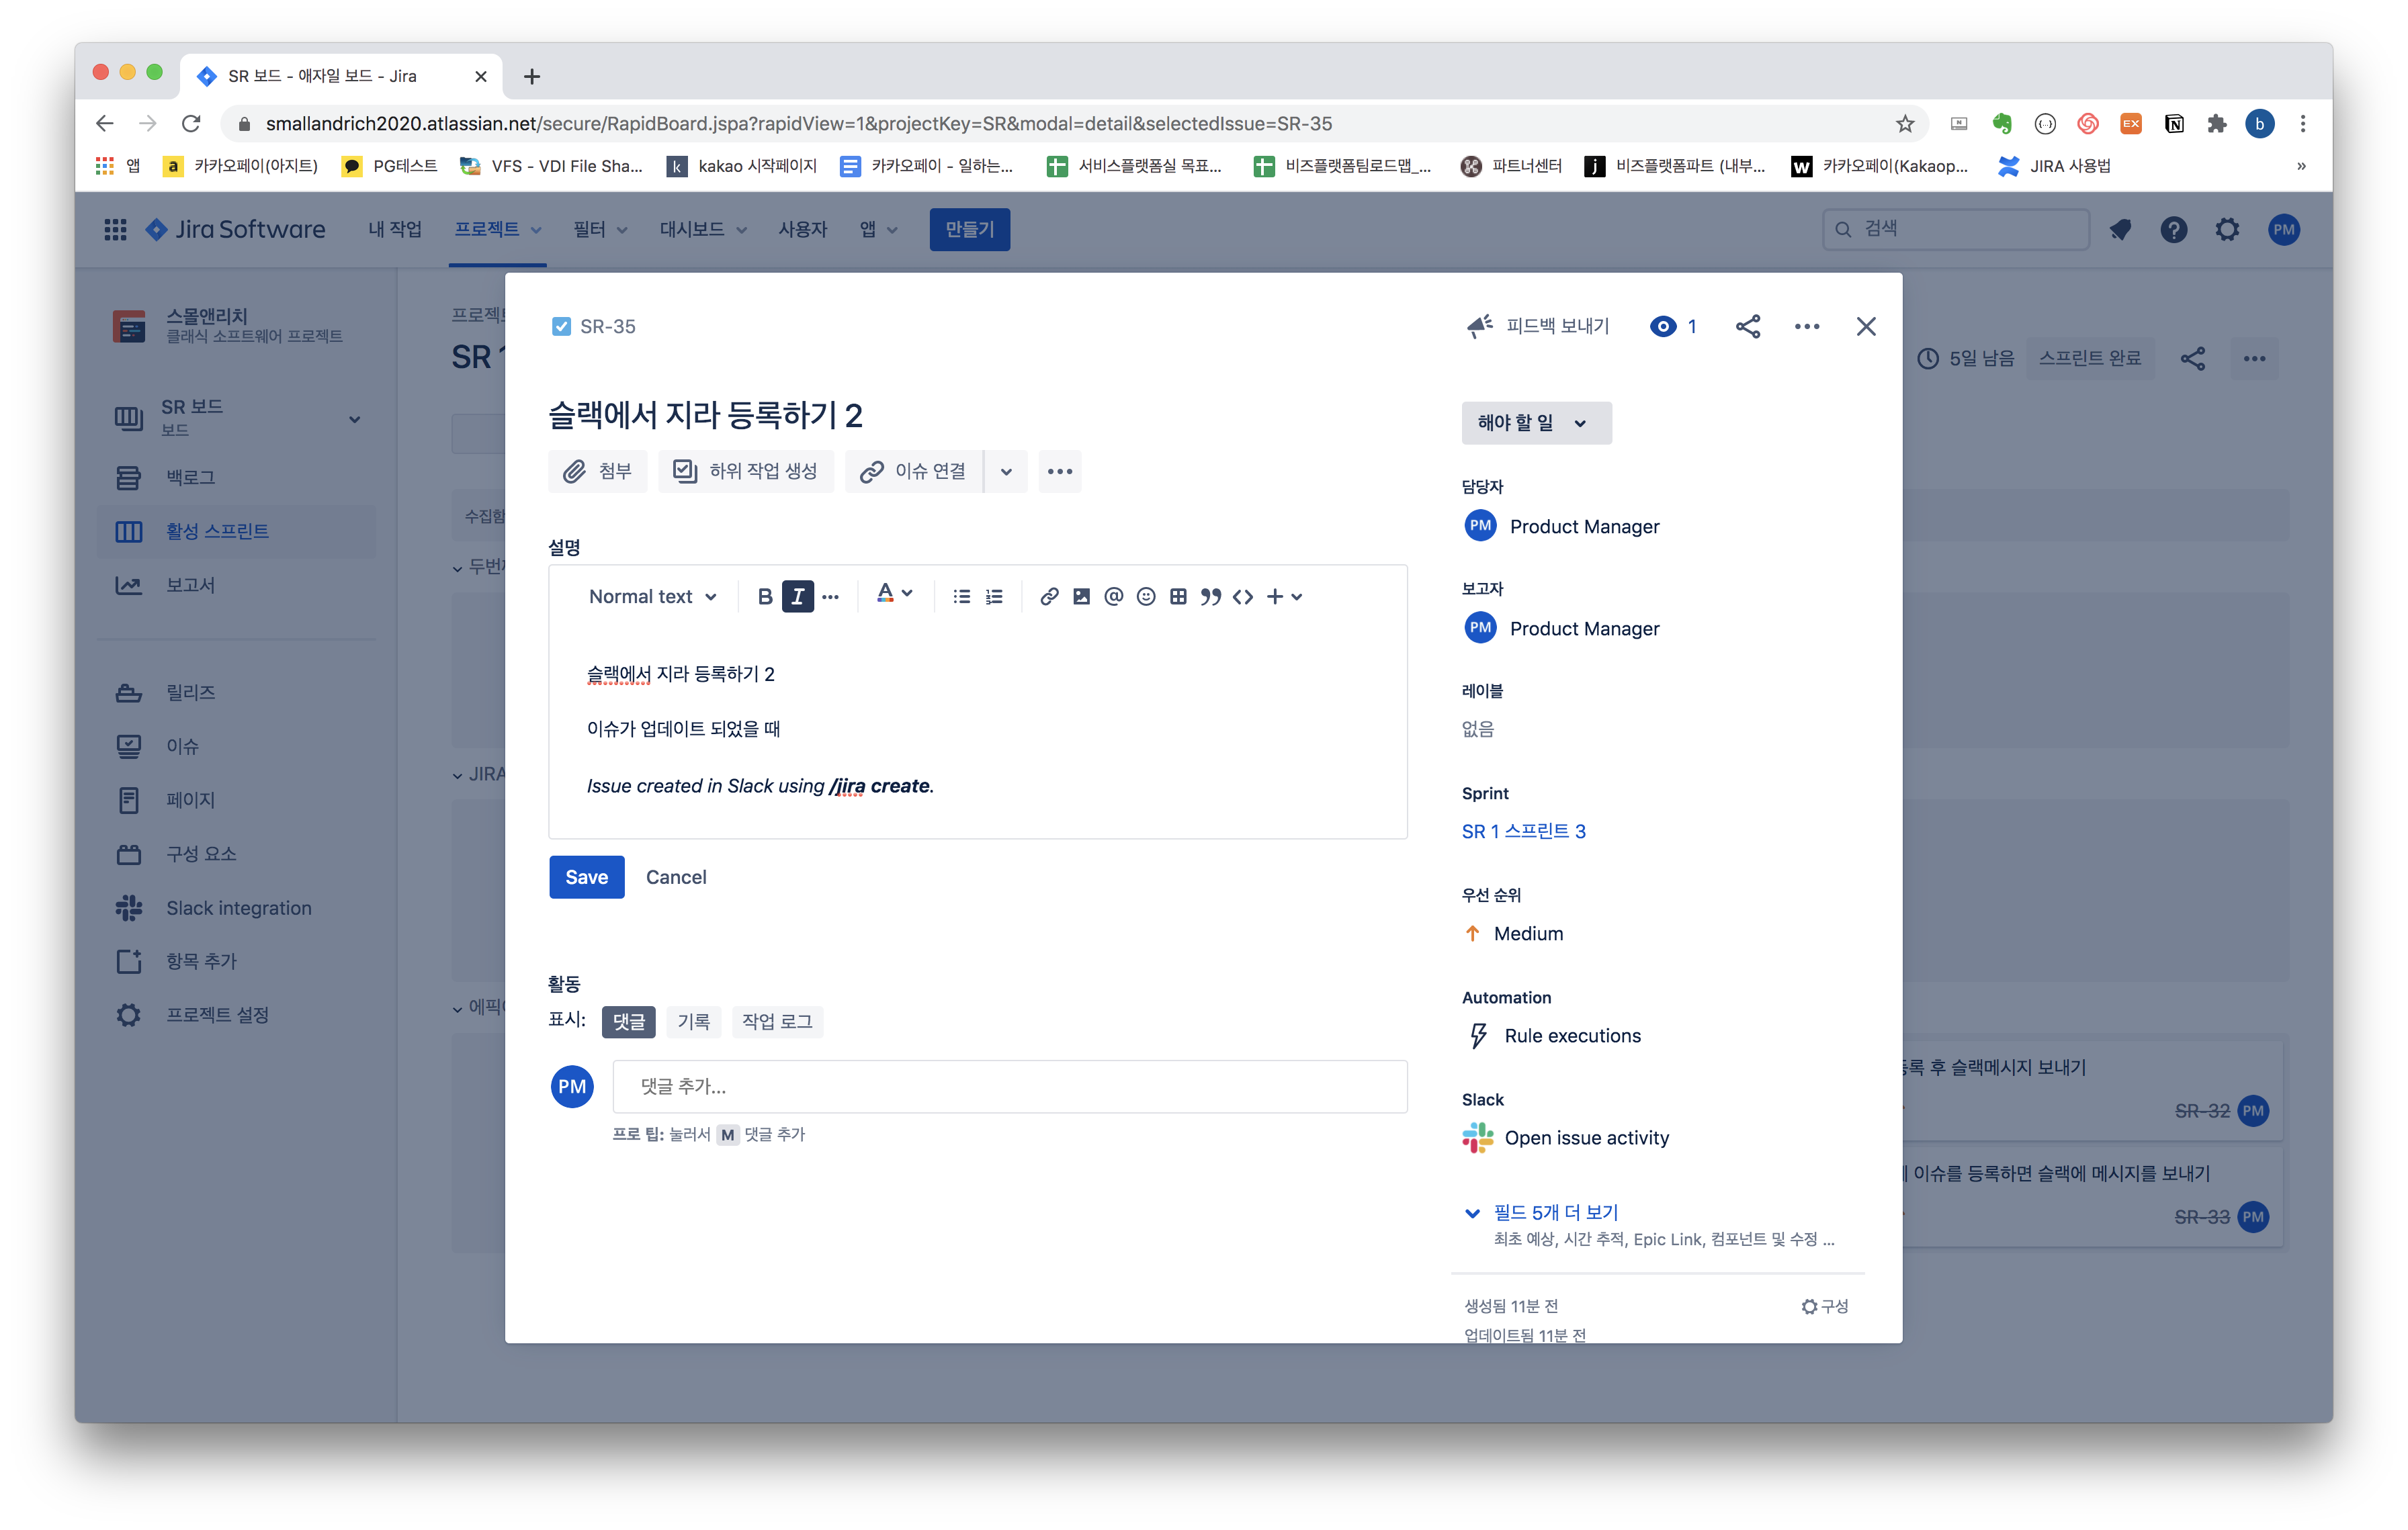Screen dimensions: 2408x1530
Task: Open the emoji picker in editor
Action: [1146, 596]
